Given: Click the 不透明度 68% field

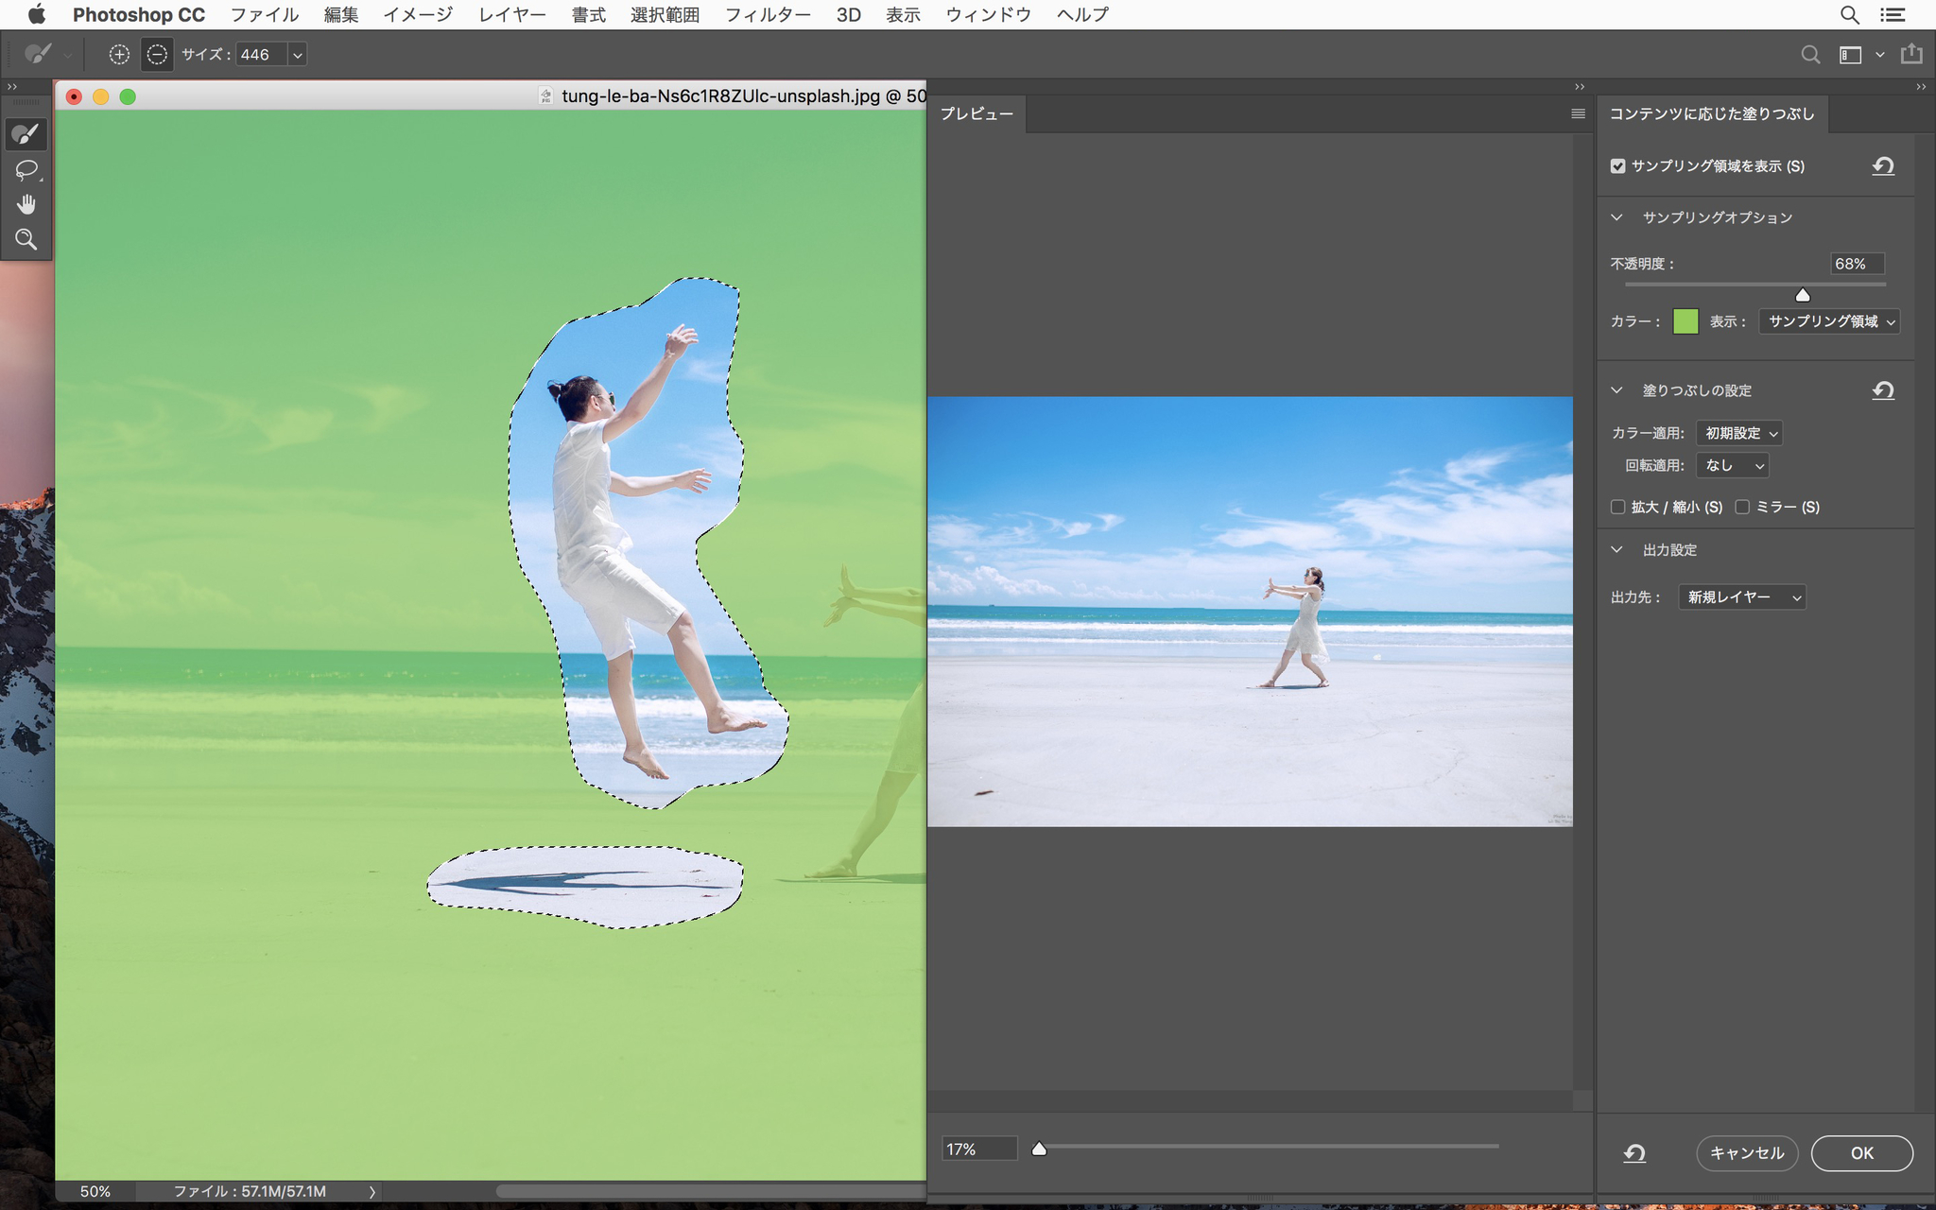Looking at the screenshot, I should click(x=1857, y=264).
